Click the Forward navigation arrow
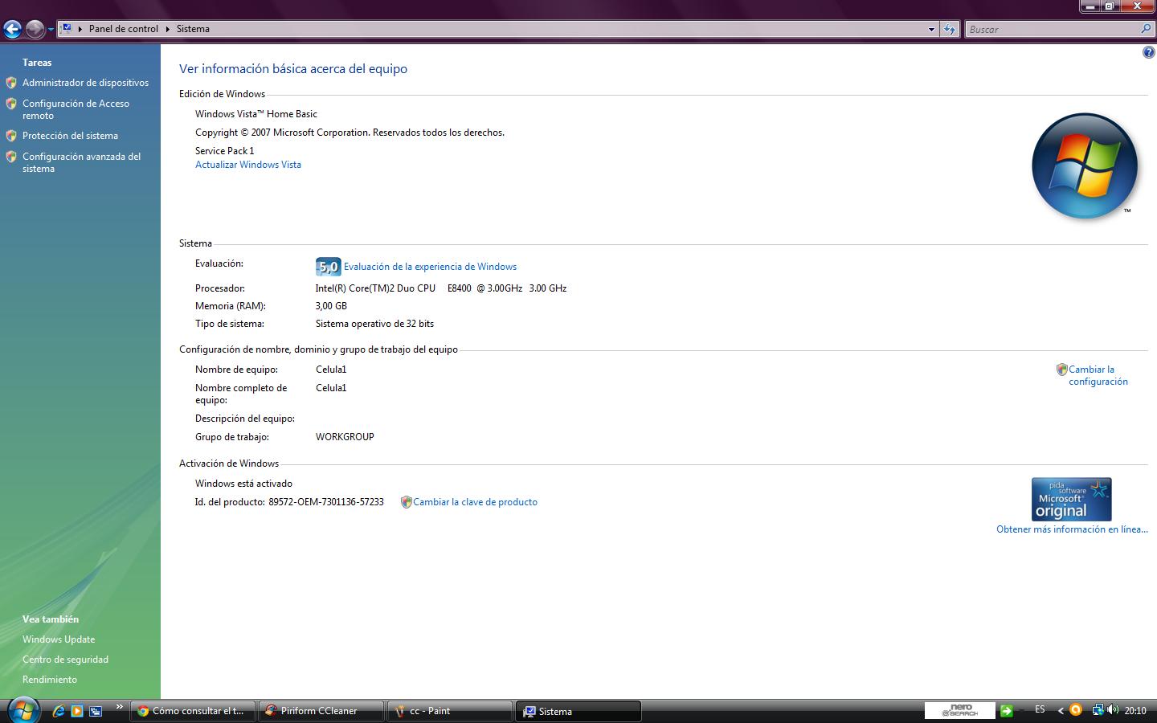The image size is (1157, 723). click(35, 30)
